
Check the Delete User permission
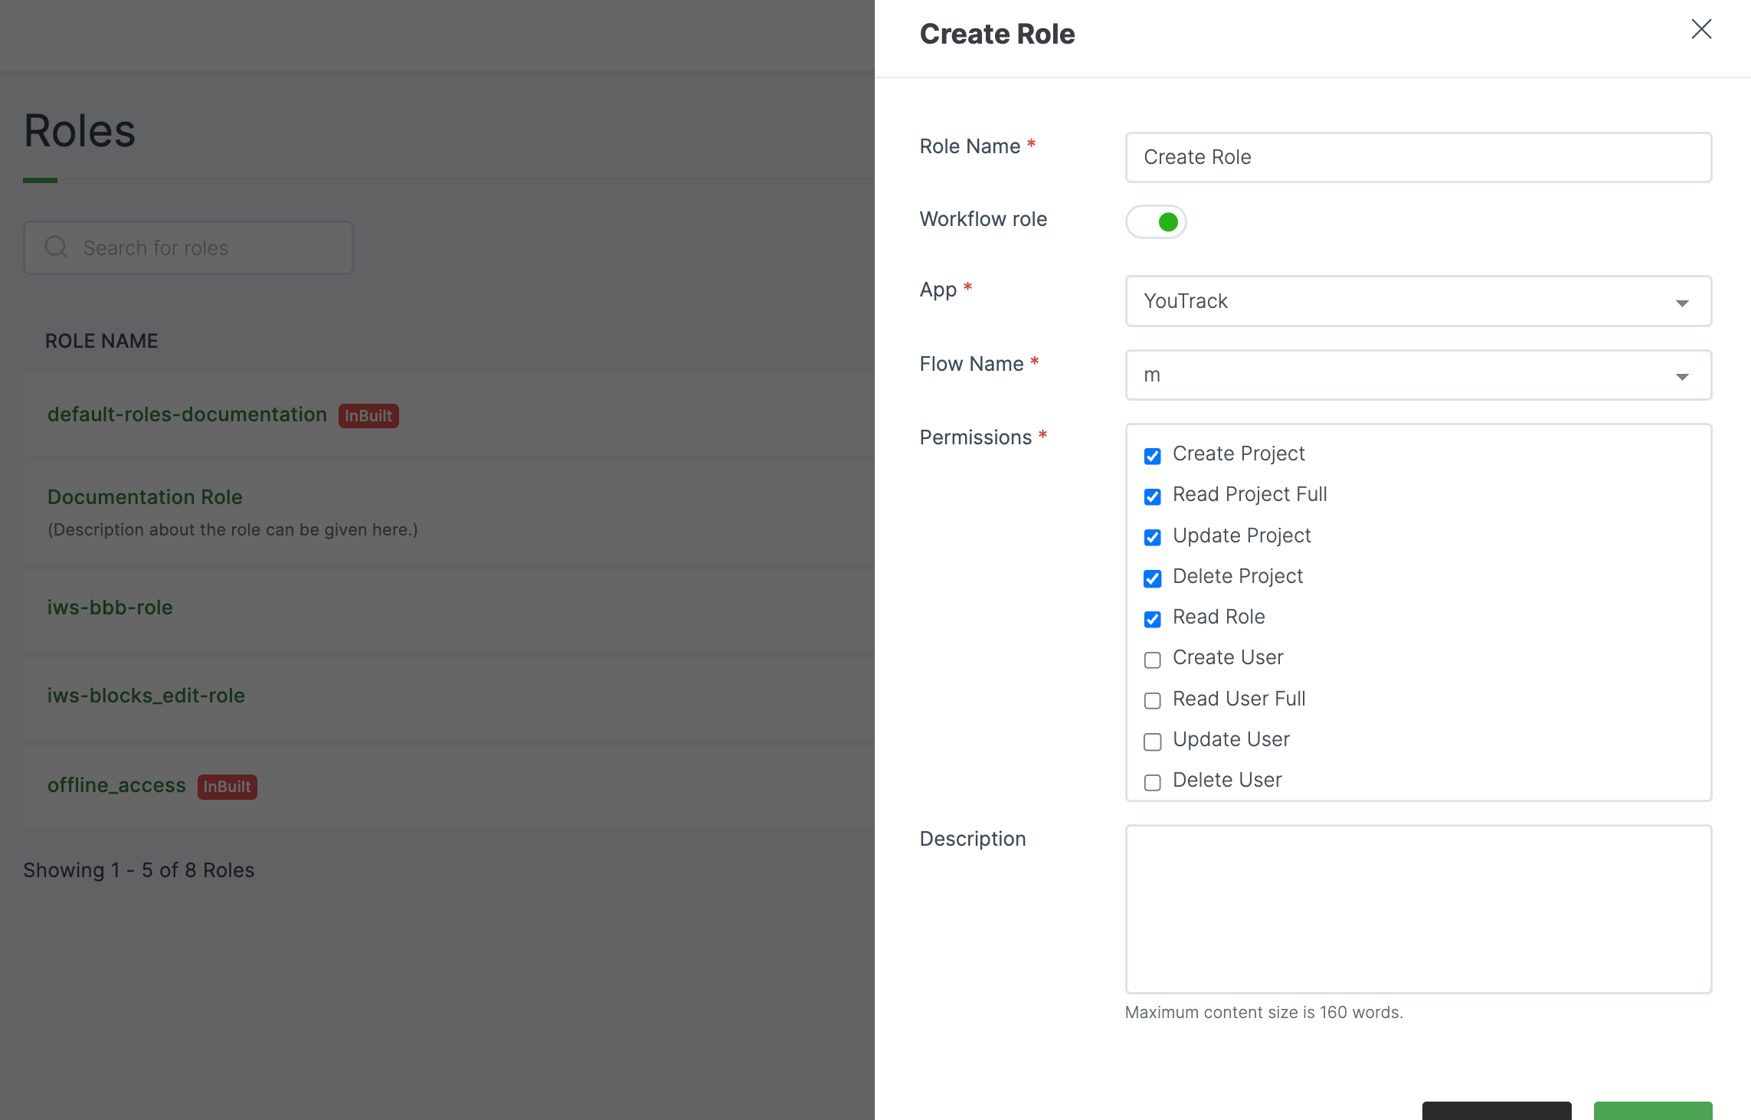coord(1152,782)
